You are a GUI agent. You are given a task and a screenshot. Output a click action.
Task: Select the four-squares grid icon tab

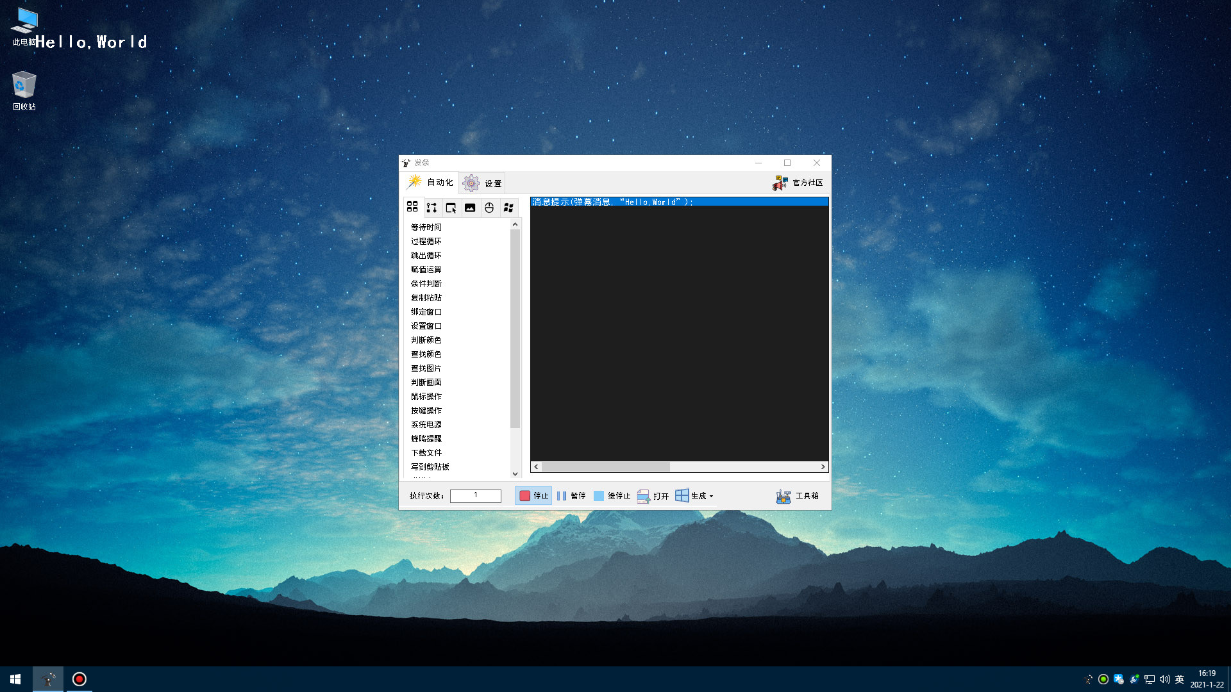click(412, 207)
